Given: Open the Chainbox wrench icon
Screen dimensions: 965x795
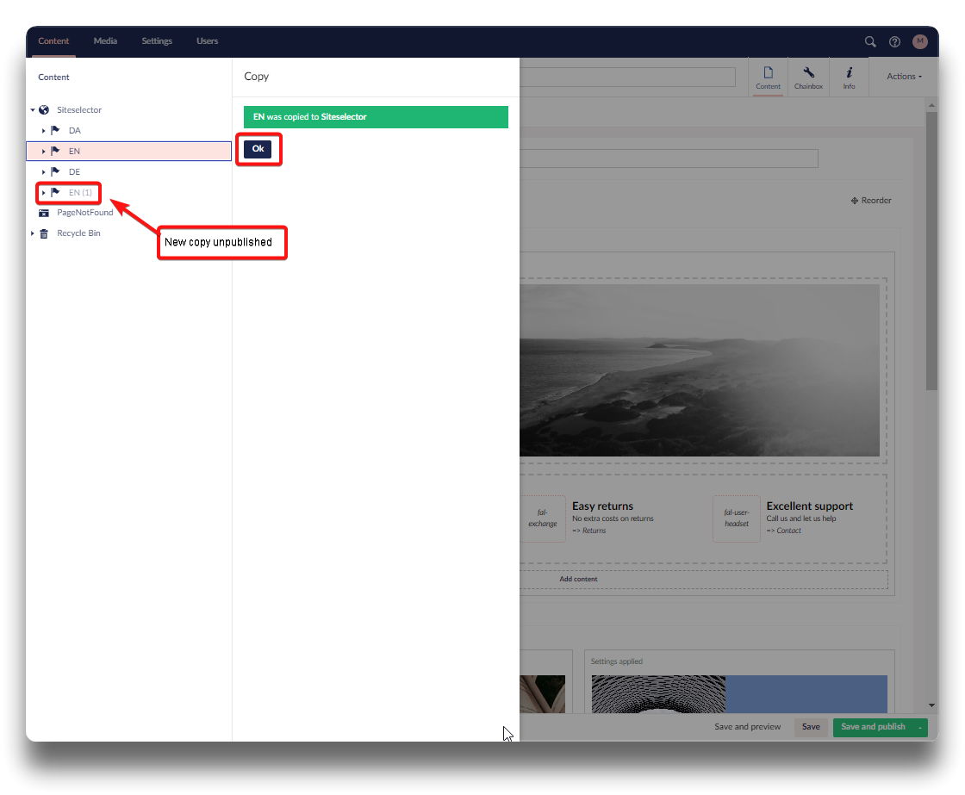Looking at the screenshot, I should click(x=808, y=72).
